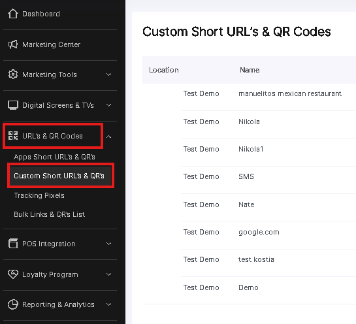Open the manuelitos mexican restaurant entry
Image resolution: width=356 pixels, height=324 pixels.
click(290, 93)
